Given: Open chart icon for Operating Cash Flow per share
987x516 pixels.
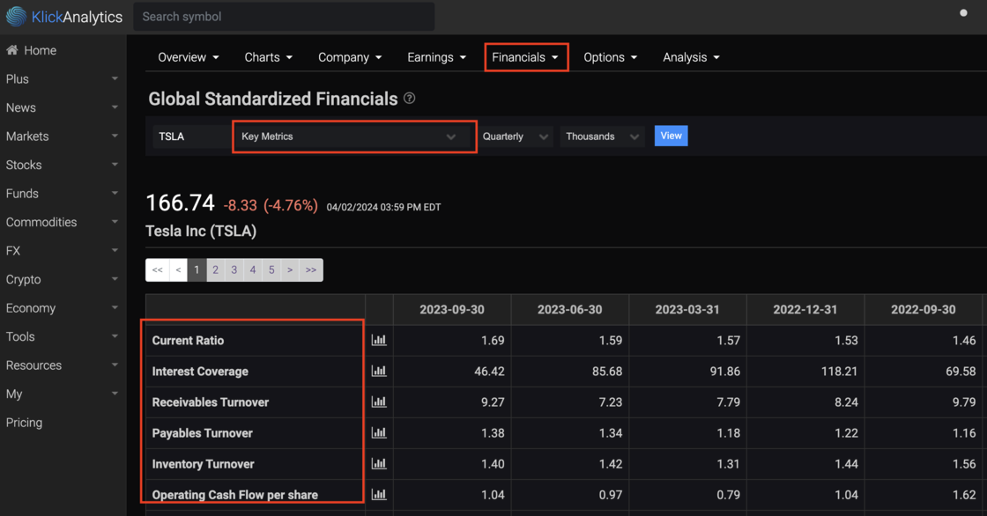Looking at the screenshot, I should [379, 495].
